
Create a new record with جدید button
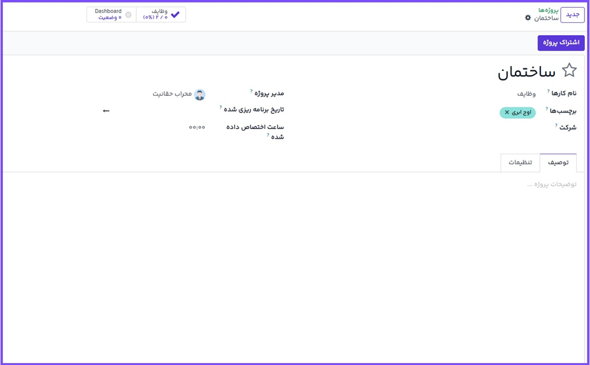[572, 15]
